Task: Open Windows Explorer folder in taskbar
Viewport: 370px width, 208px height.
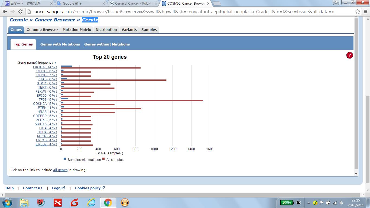Action: click(24, 203)
